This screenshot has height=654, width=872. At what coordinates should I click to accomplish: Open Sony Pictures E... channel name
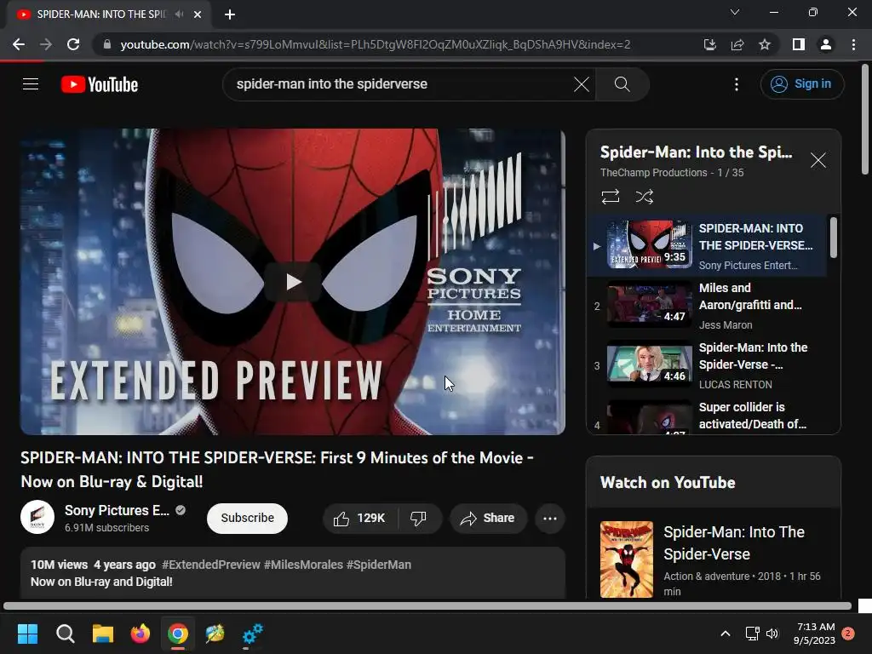pos(117,511)
